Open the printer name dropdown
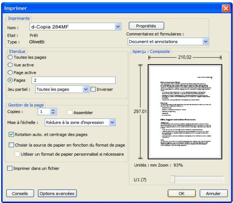This screenshot has height=203, width=233. tap(117, 27)
